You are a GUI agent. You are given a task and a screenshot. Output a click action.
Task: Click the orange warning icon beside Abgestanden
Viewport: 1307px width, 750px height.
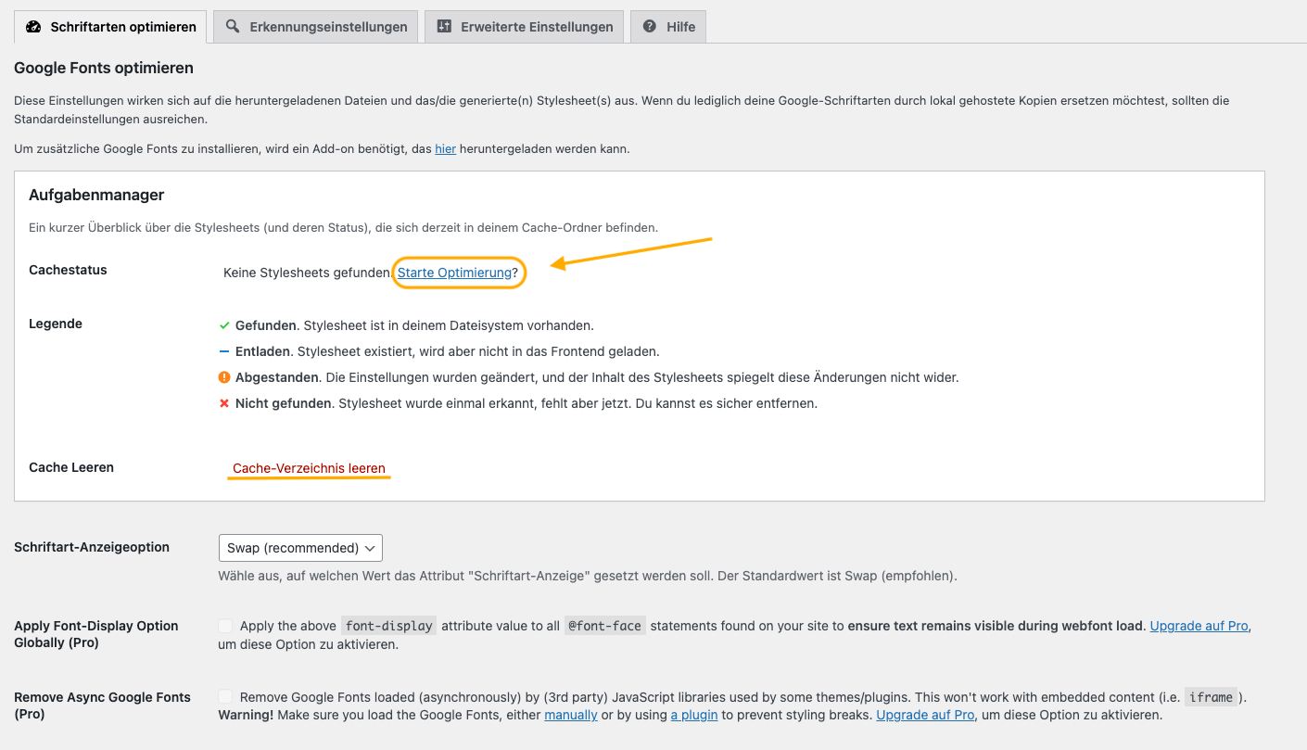[224, 377]
